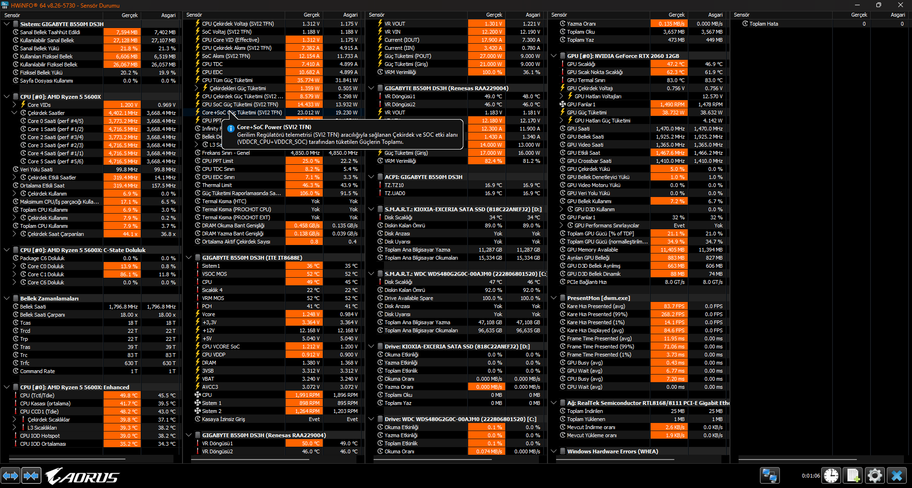Click the chip icon beside Bellek Zamanlamaları

[16, 299]
